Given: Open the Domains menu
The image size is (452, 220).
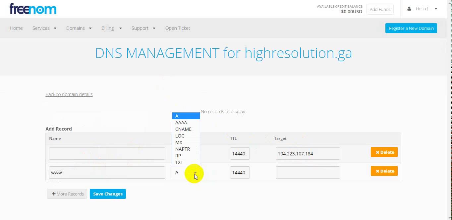Looking at the screenshot, I should [79, 28].
